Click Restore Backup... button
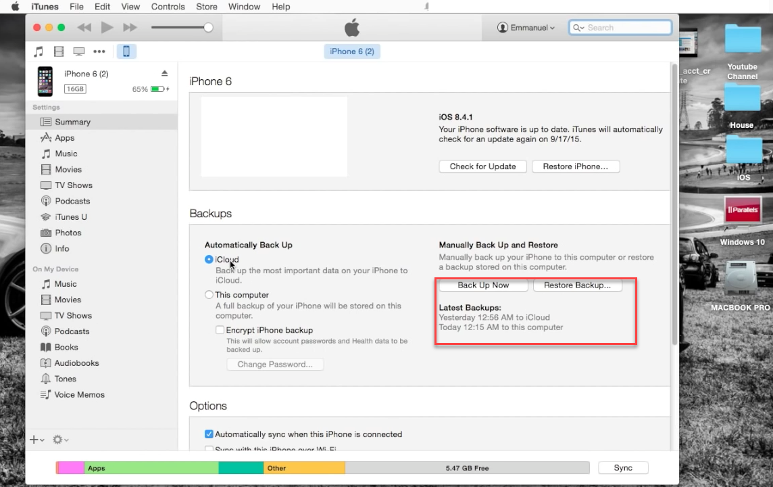The width and height of the screenshot is (773, 487). tap(577, 285)
